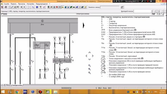Click the A40 connection circle in the diagram
167x94 pixels.
(x=62, y=43)
